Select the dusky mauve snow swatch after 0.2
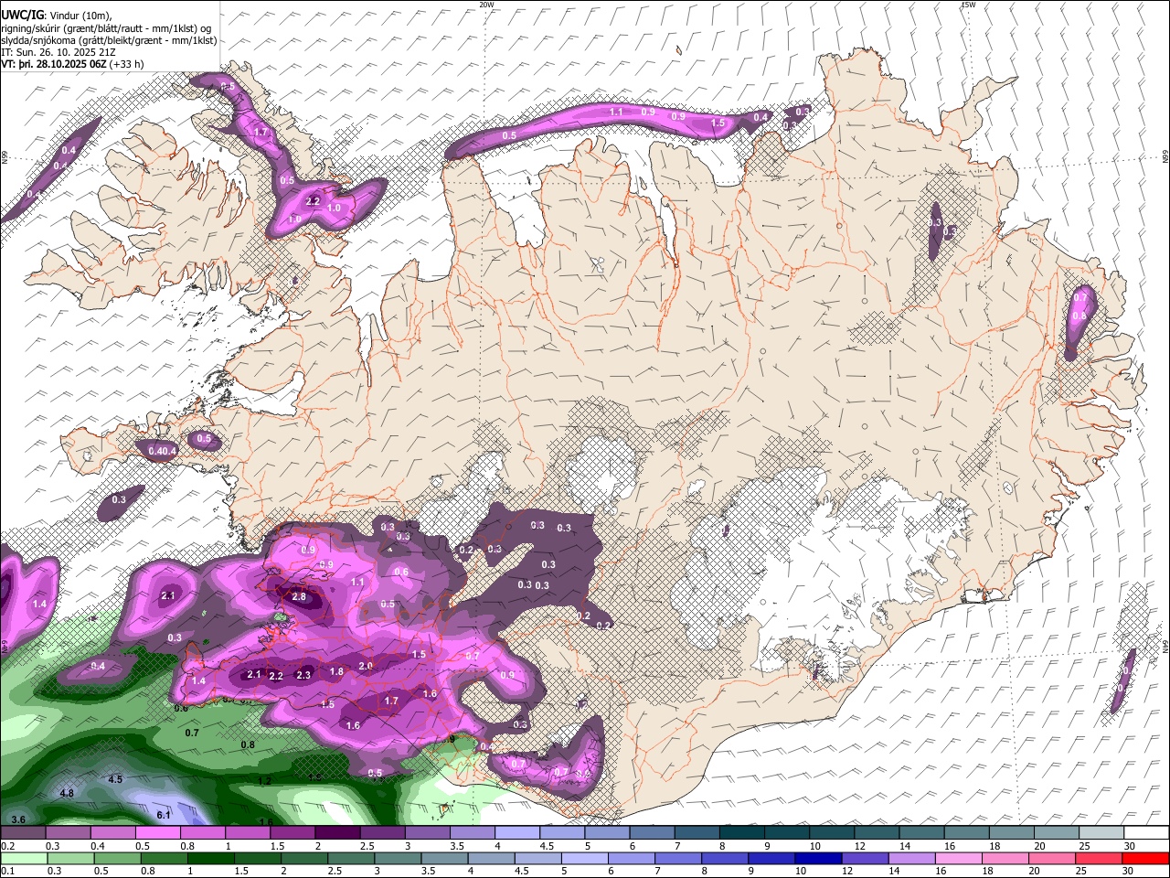 (23, 833)
